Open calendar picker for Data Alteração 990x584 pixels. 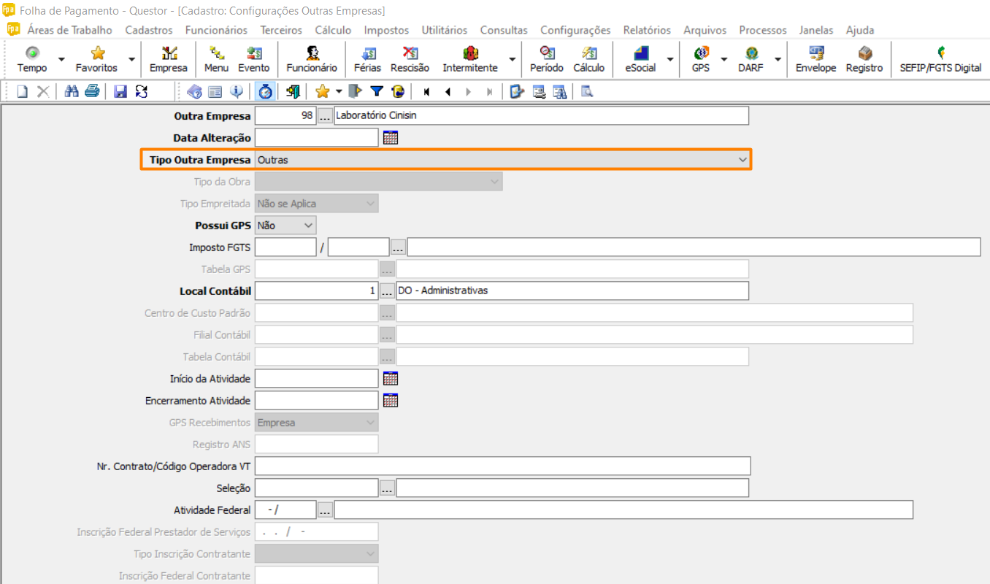(x=391, y=138)
